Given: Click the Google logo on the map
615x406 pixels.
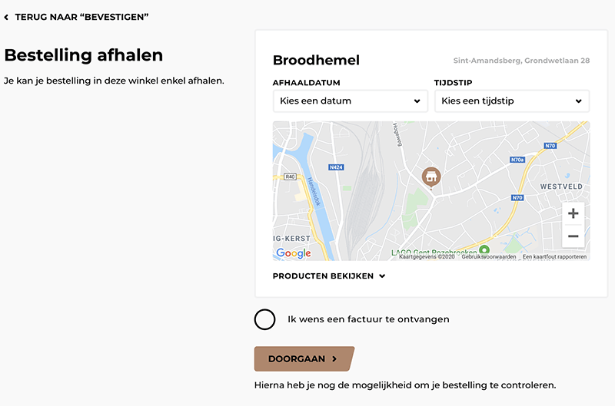Looking at the screenshot, I should click(x=293, y=253).
